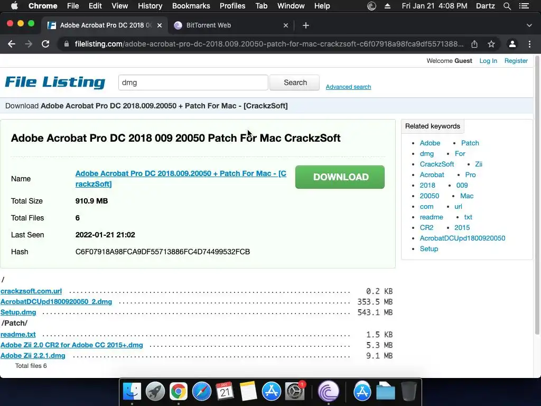Screen dimensions: 541x406
Task: Click the Zii related keyword
Action: 479,164
